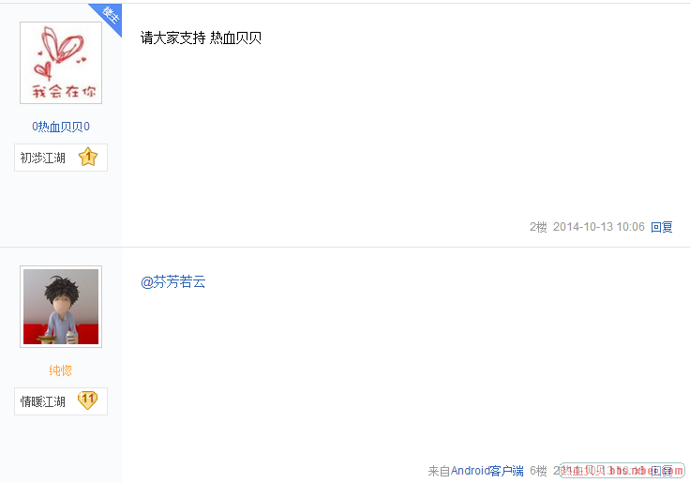This screenshot has width=690, height=483.
Task: Reply to the 2楼 post via 回复
Action: tap(662, 227)
